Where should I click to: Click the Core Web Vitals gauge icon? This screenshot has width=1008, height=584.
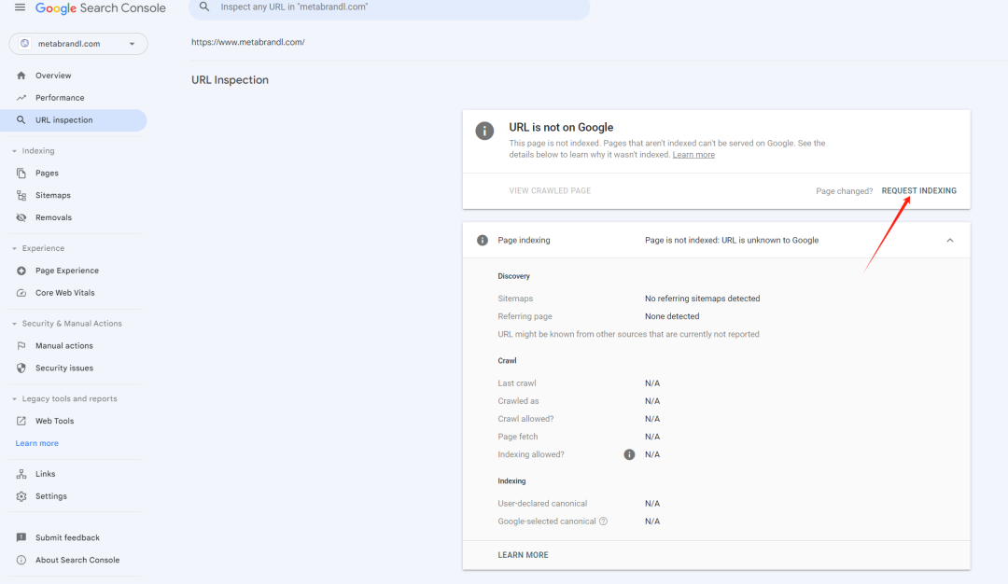point(21,292)
